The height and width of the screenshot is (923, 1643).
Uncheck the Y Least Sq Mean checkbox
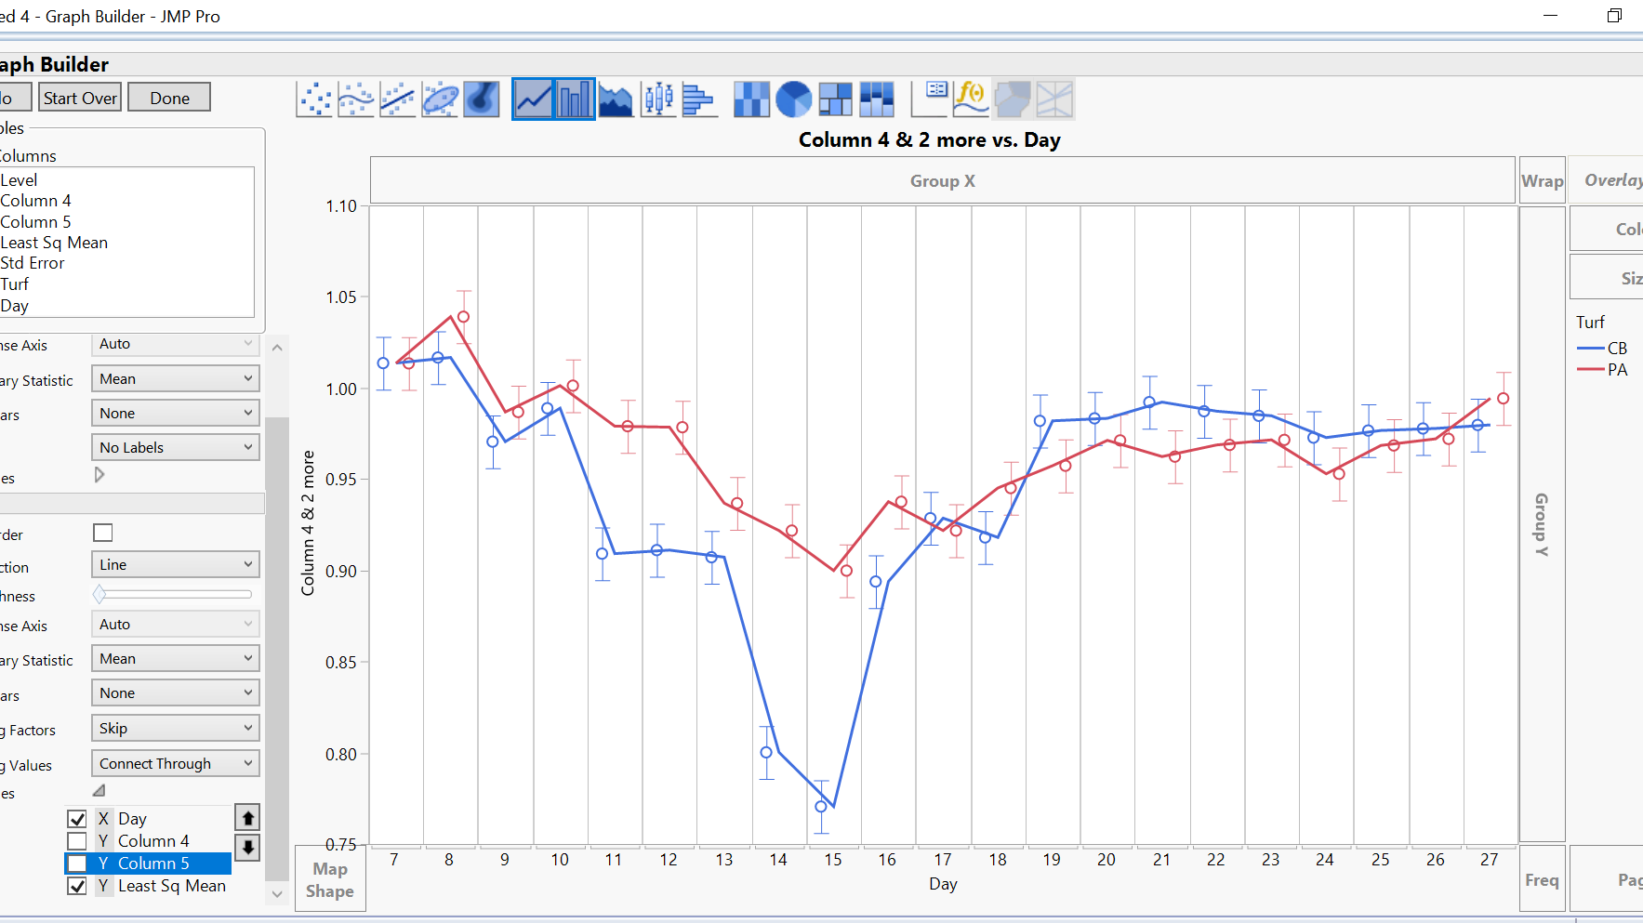77,886
